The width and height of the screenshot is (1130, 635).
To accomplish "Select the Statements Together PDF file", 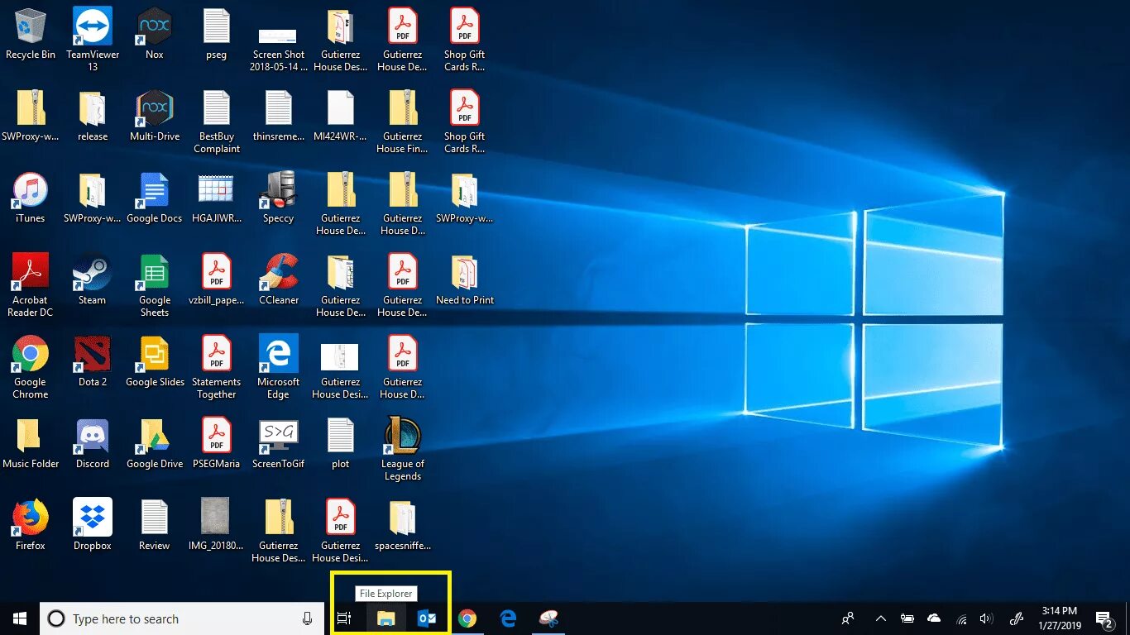I will click(x=217, y=366).
